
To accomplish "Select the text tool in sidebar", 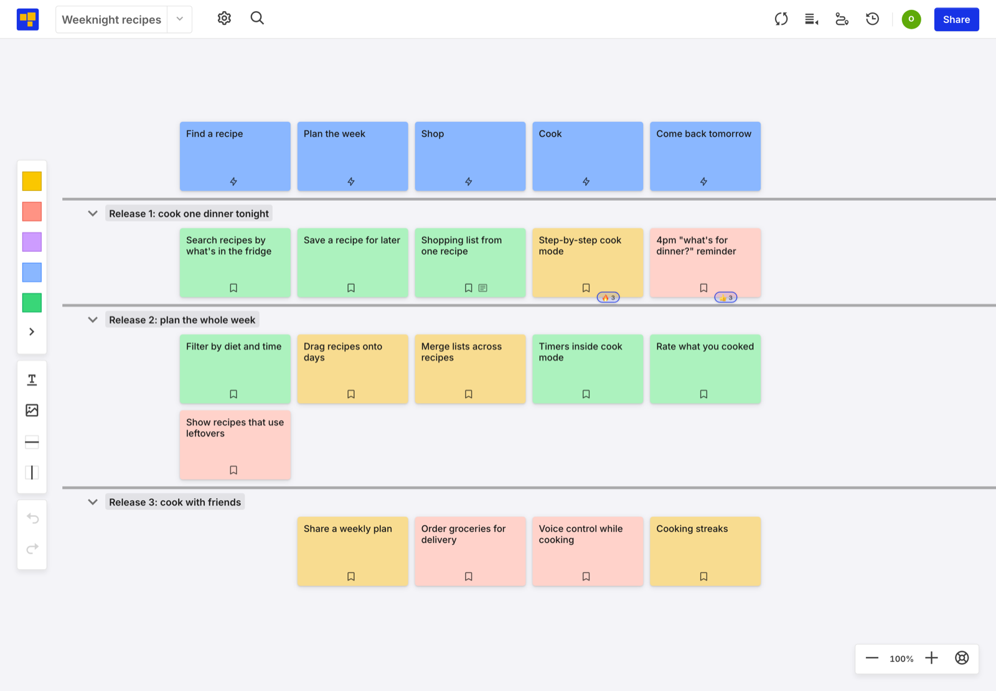I will pyautogui.click(x=32, y=380).
